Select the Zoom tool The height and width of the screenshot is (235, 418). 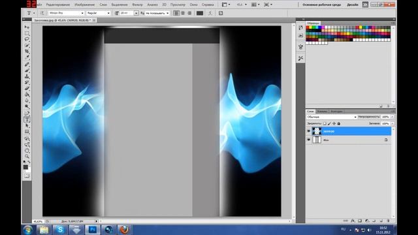click(27, 157)
